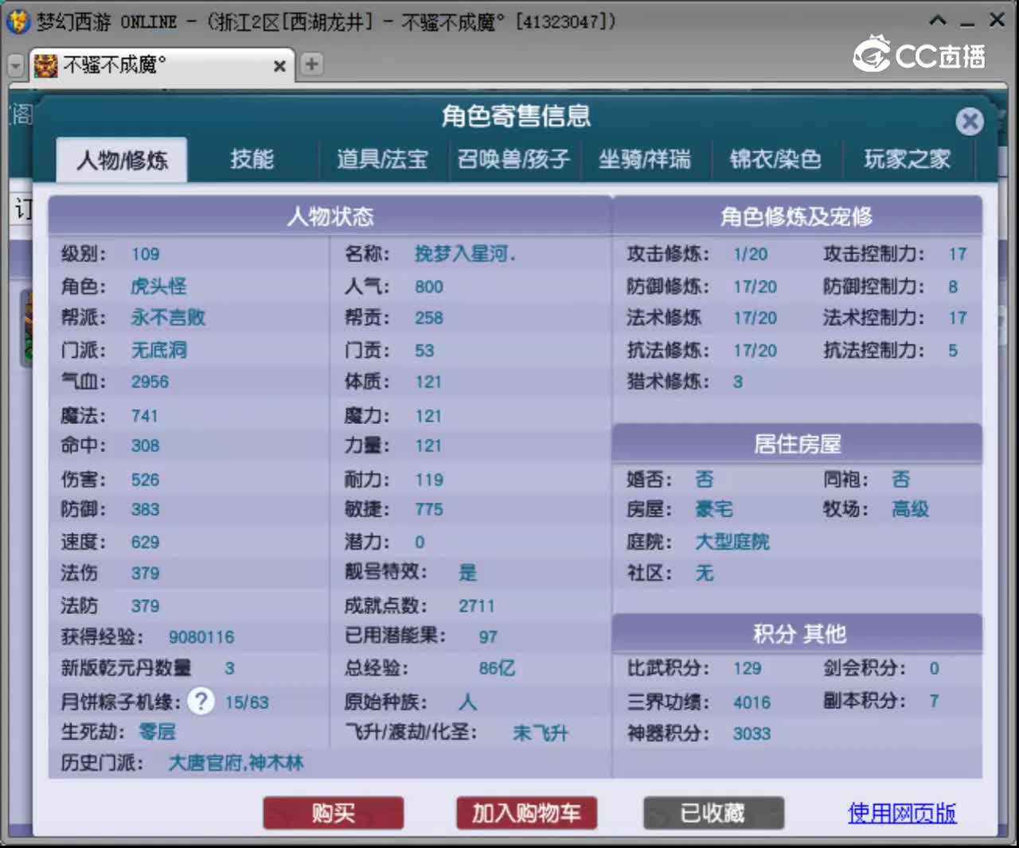Click the 敏捷 value 775
This screenshot has height=848, width=1019.
pyautogui.click(x=429, y=509)
